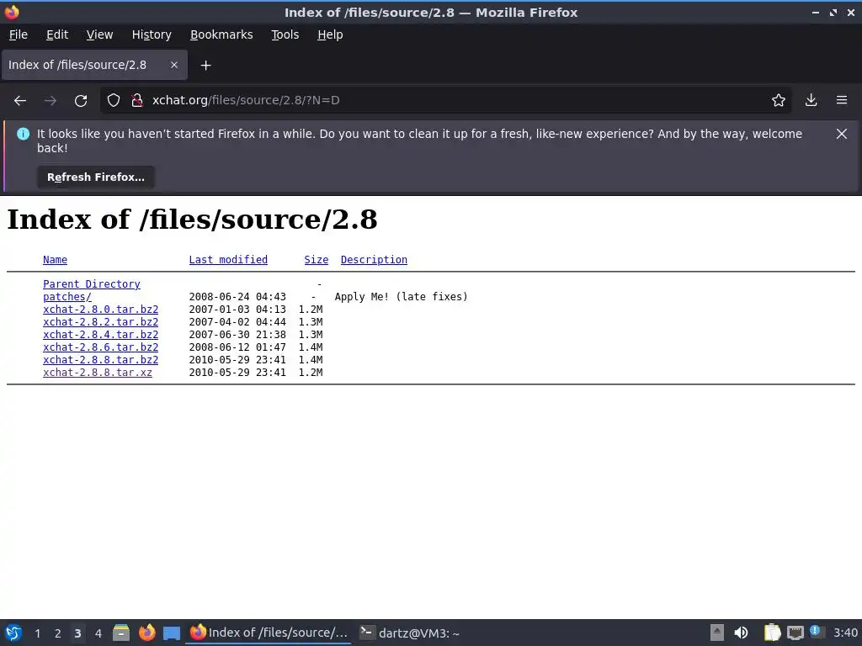
Task: Open the clipboard manager tray icon
Action: pos(772,633)
